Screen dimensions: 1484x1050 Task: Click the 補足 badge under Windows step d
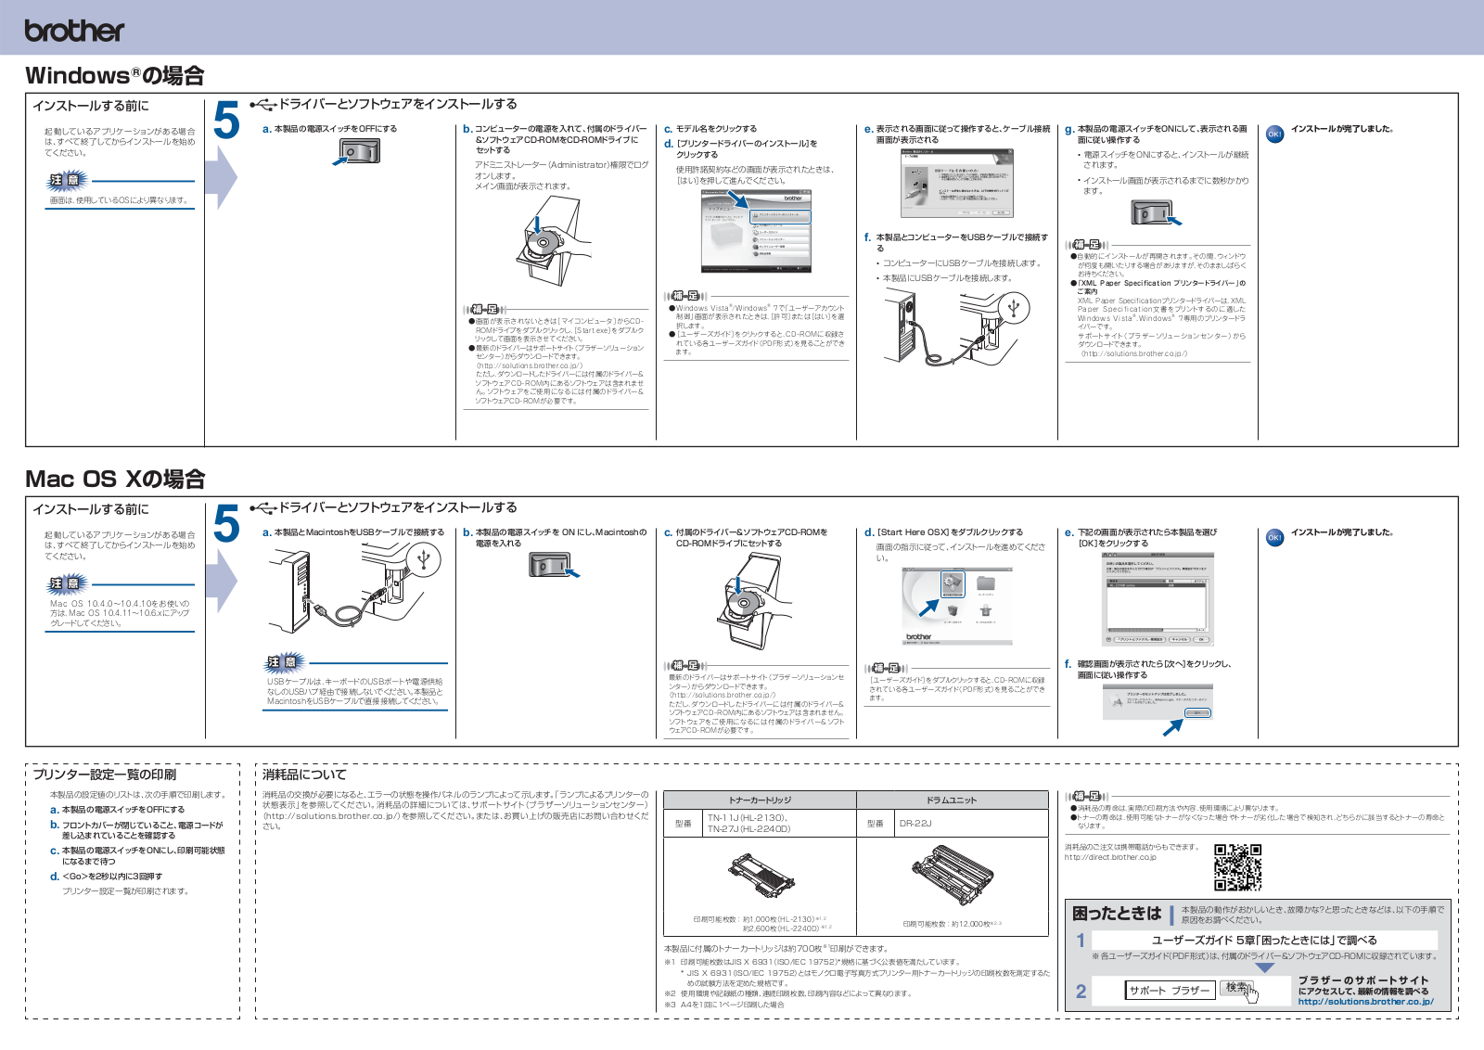click(685, 296)
